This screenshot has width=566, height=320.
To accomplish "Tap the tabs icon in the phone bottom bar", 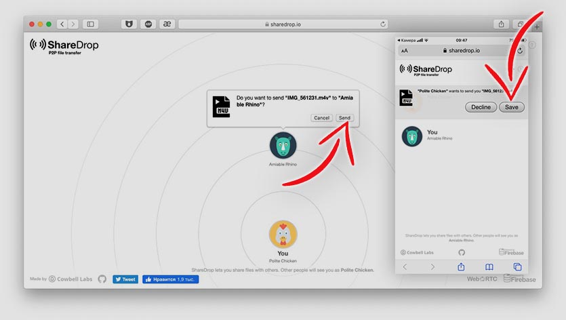I will coord(517,267).
